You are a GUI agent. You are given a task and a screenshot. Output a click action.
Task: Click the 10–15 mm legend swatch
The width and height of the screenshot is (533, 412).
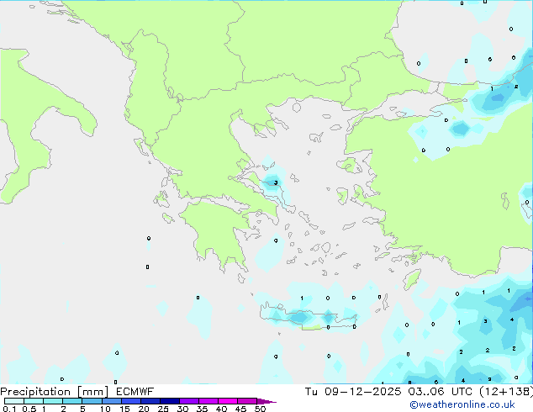point(111,401)
